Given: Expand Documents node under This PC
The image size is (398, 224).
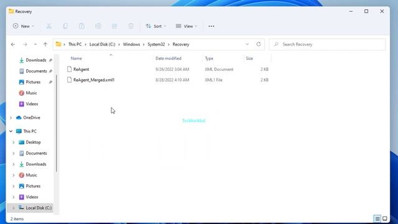Looking at the screenshot, I should 14,153.
